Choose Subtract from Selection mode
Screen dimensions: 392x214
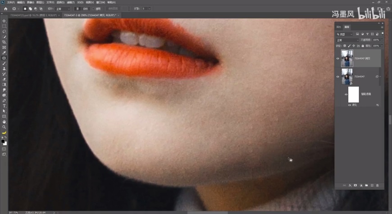point(36,9)
